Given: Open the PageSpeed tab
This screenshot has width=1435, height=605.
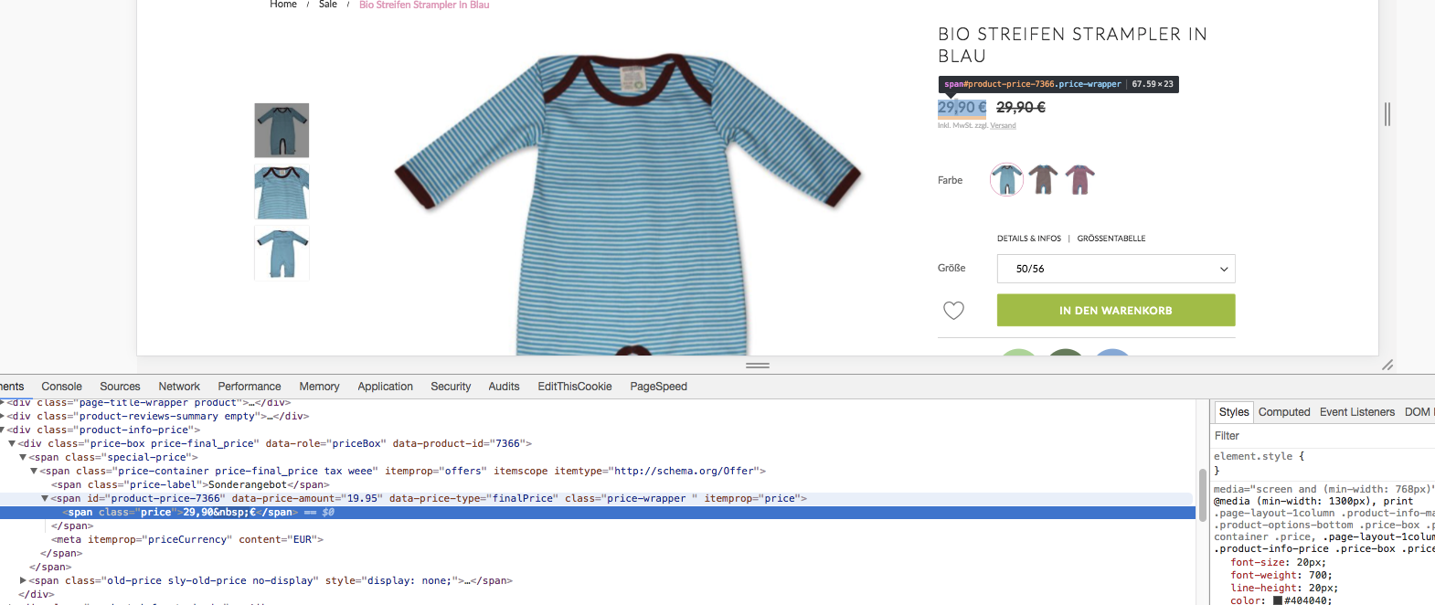Looking at the screenshot, I should [658, 387].
